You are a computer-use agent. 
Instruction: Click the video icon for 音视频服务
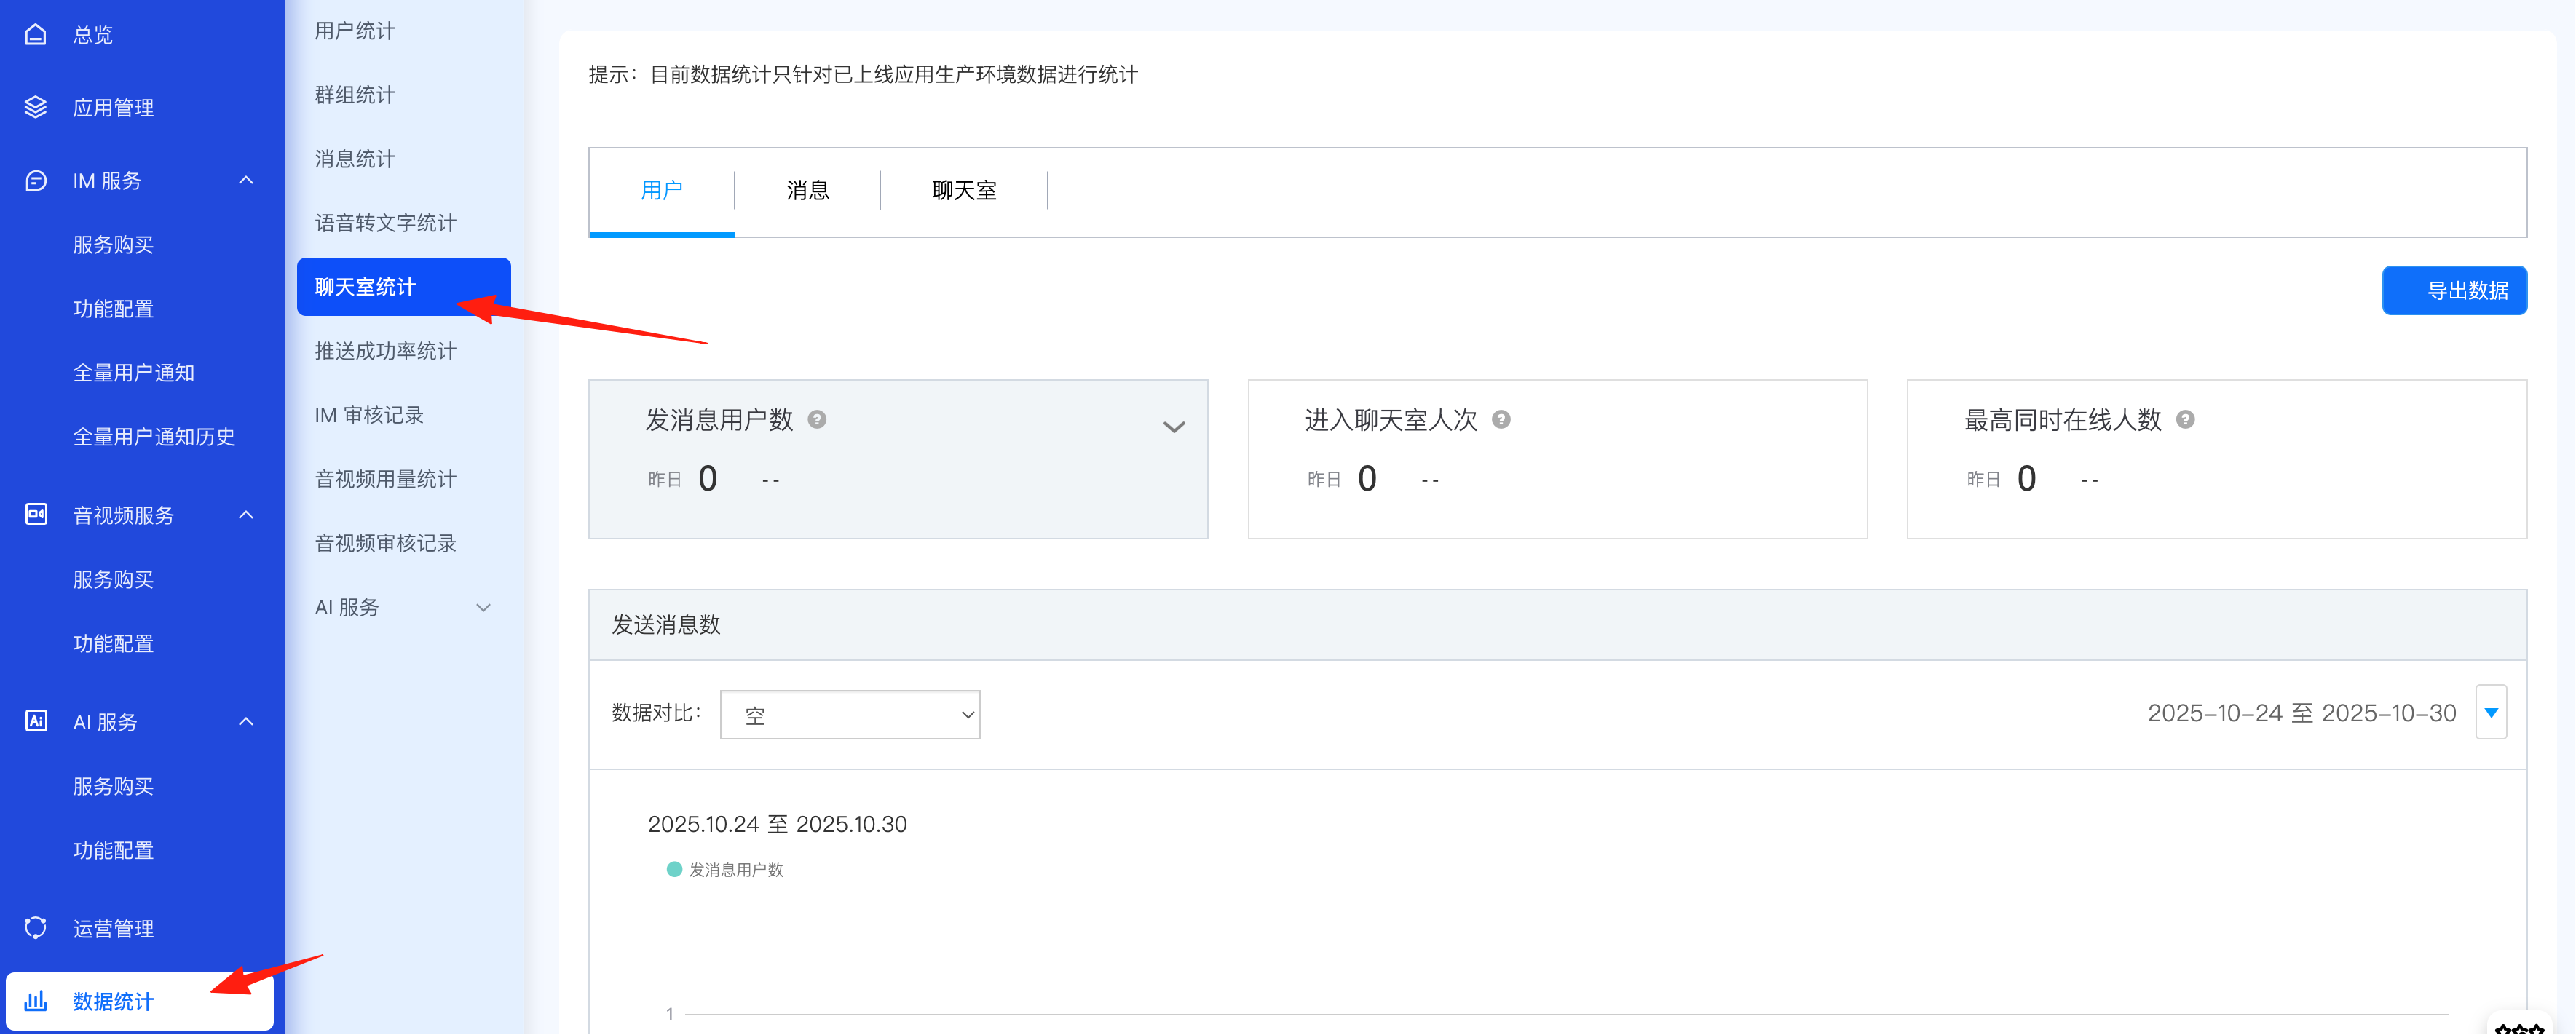coord(36,515)
